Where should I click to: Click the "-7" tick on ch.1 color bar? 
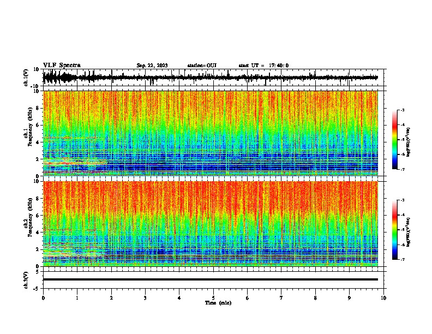pos(403,169)
